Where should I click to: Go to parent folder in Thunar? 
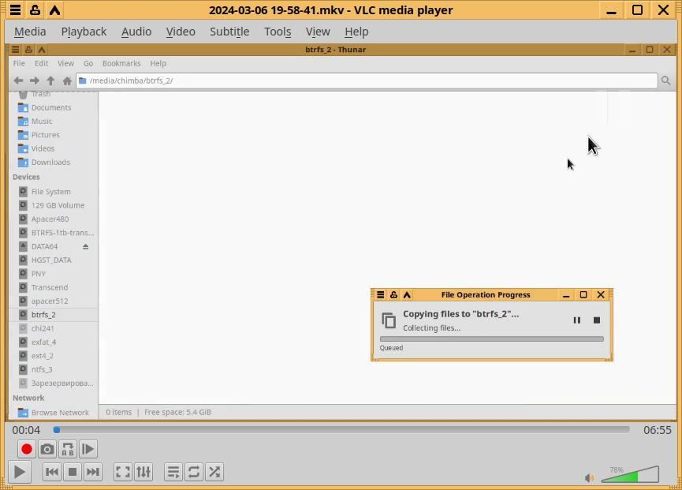50,80
